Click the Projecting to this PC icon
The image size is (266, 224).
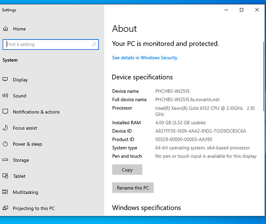(5, 208)
